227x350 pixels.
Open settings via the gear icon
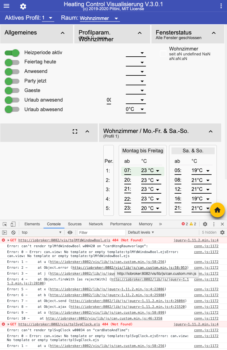pyautogui.click(x=23, y=6)
